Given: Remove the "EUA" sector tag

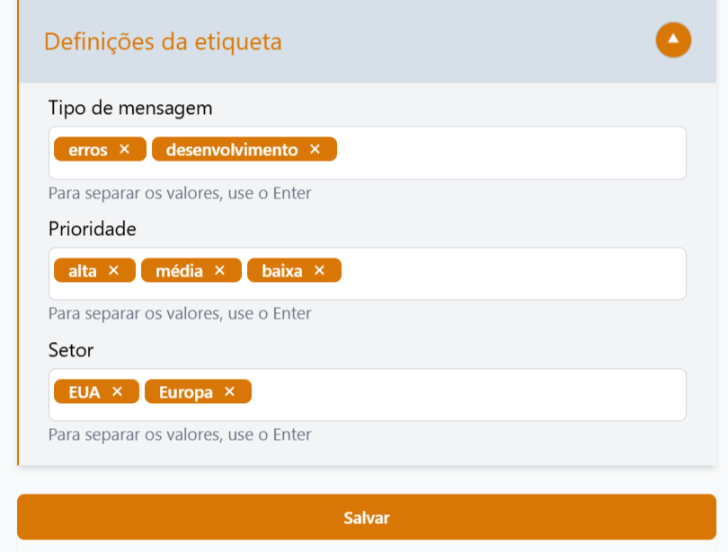Looking at the screenshot, I should click(117, 391).
